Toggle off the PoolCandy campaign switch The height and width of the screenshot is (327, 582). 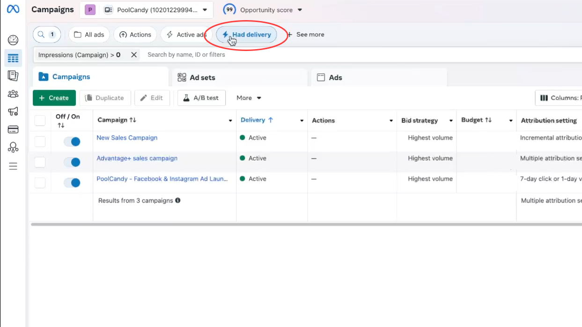point(72,182)
